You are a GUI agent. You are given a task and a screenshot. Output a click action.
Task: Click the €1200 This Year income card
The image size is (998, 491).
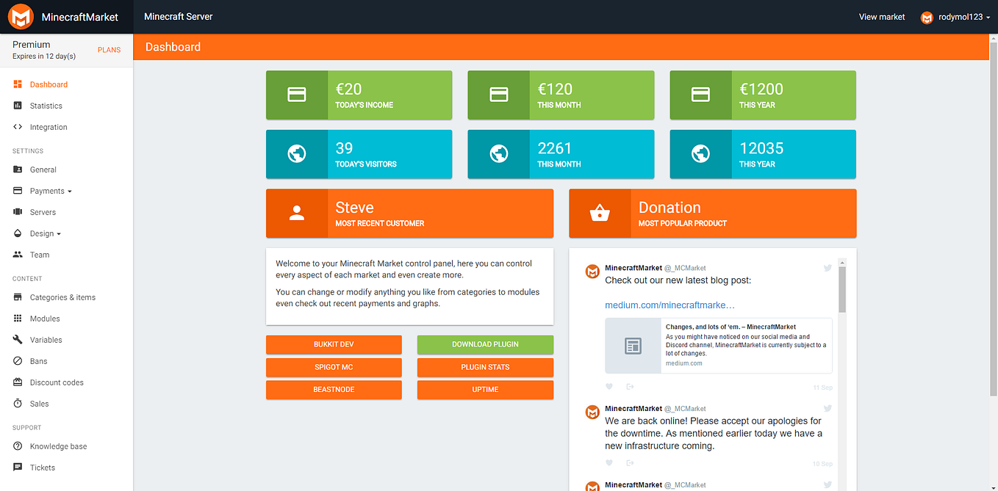click(763, 95)
